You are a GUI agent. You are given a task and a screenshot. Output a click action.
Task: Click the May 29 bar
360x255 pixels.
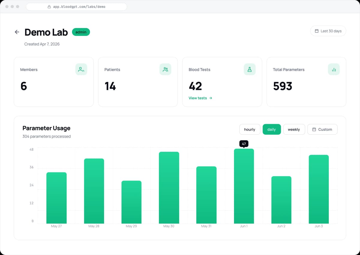coord(131,202)
